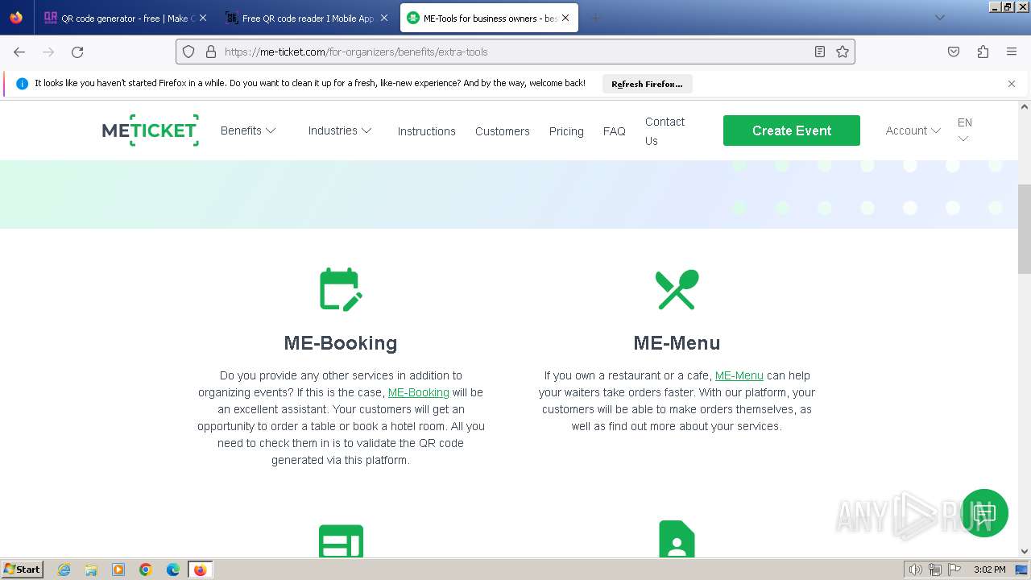The height and width of the screenshot is (580, 1031).
Task: Close the QR code generator tab
Action: point(203,18)
